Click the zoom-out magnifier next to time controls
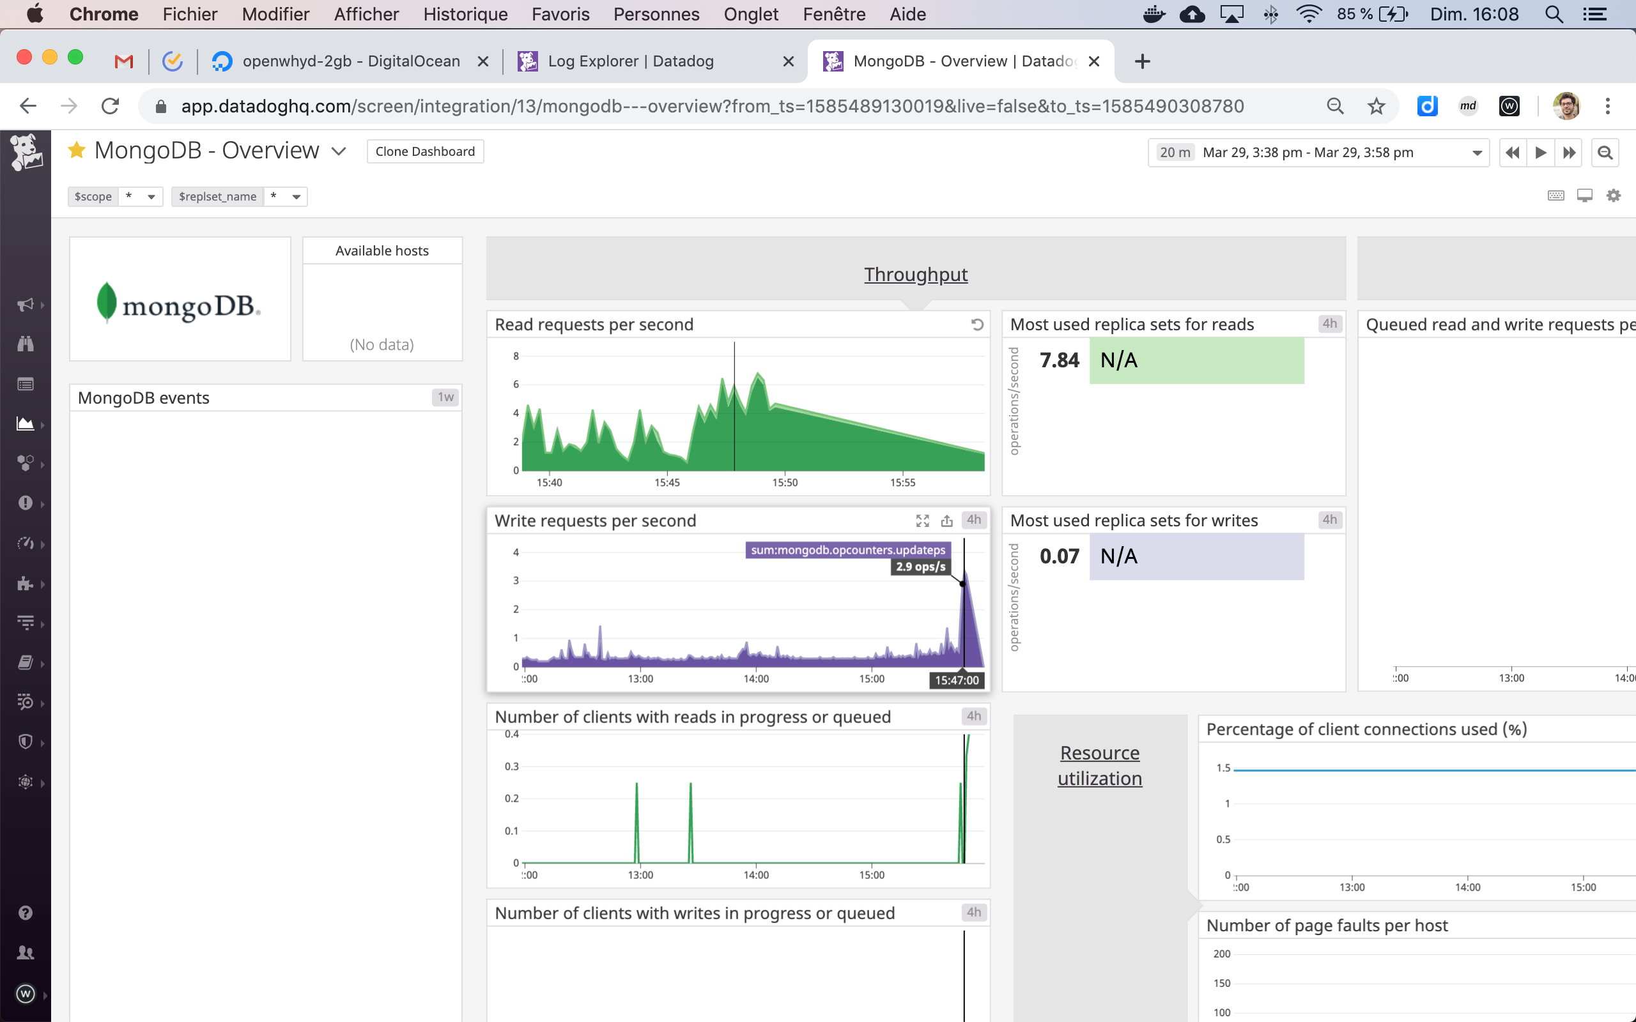This screenshot has height=1022, width=1636. [1605, 152]
